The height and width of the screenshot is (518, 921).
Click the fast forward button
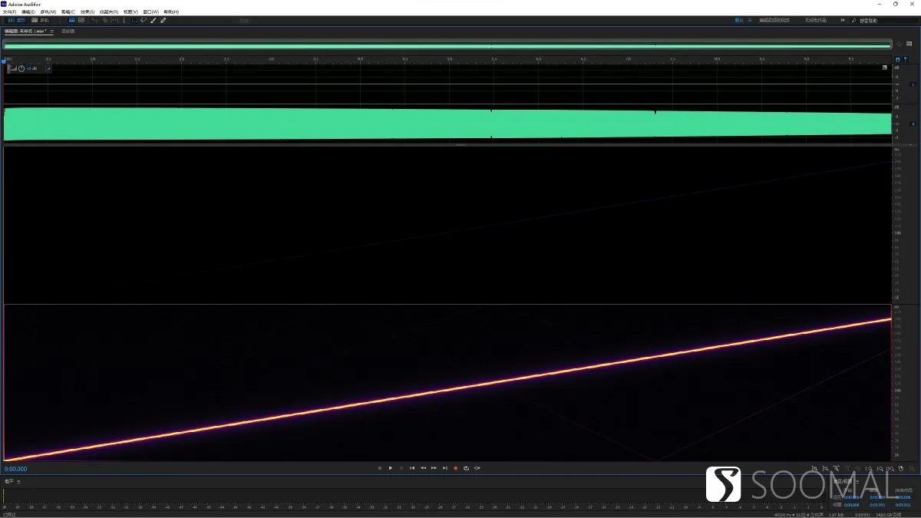pyautogui.click(x=434, y=468)
